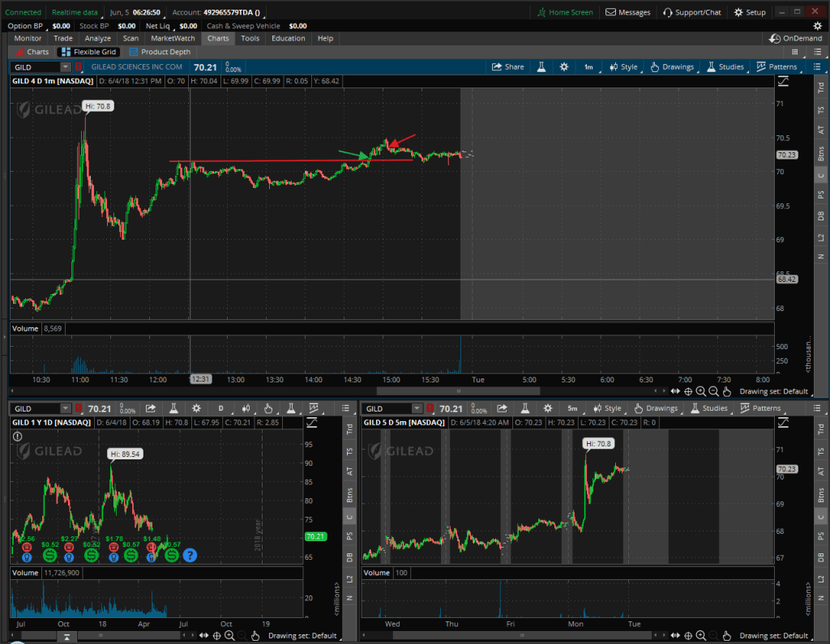830x644 pixels.
Task: Open the Drawings tools menu
Action: click(x=673, y=67)
